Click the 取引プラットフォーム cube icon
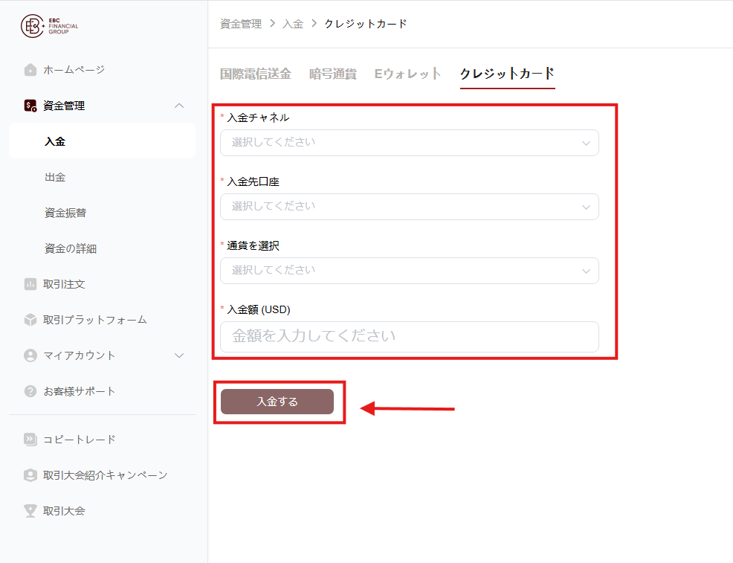The height and width of the screenshot is (563, 733). tap(30, 320)
